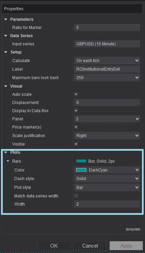Open the Scale justification dropdown
Screen dimensions: 145x253
click(x=107, y=136)
